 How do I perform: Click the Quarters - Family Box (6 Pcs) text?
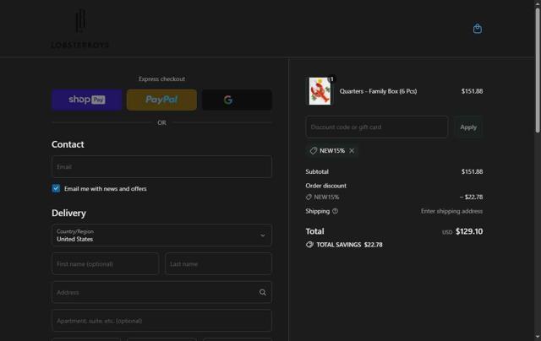point(378,91)
